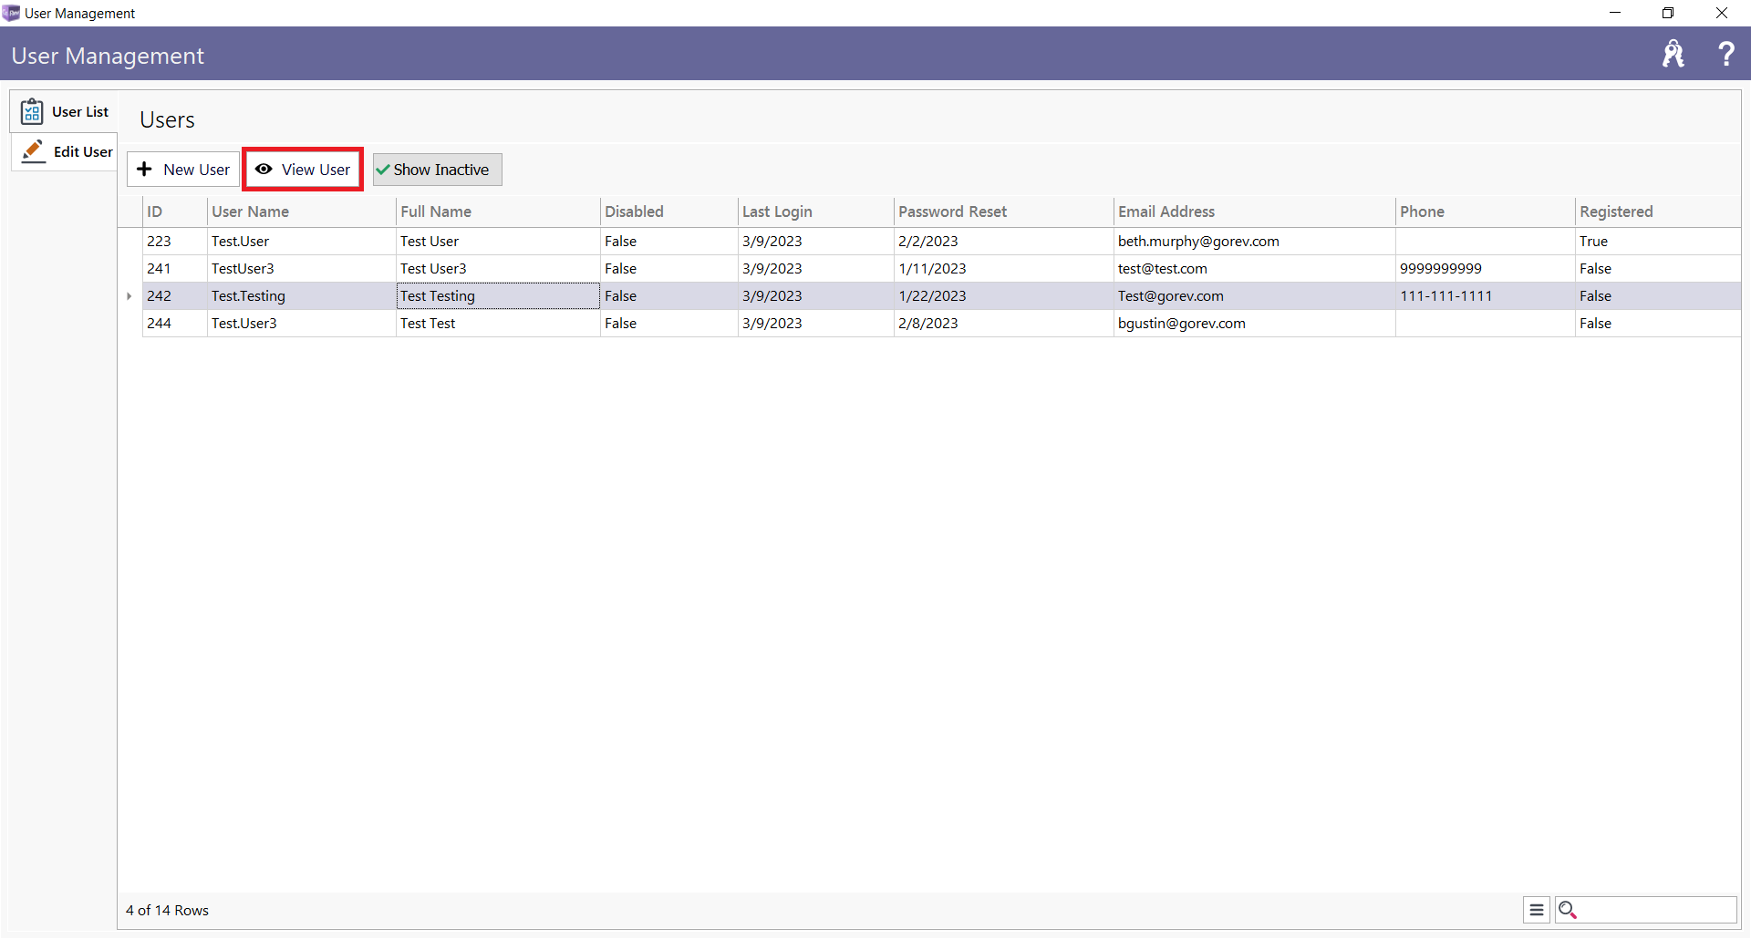
Task: Sort by the Password Reset column header
Action: 1003,212
